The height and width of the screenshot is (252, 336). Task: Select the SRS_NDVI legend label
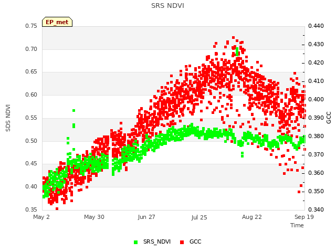157,241
